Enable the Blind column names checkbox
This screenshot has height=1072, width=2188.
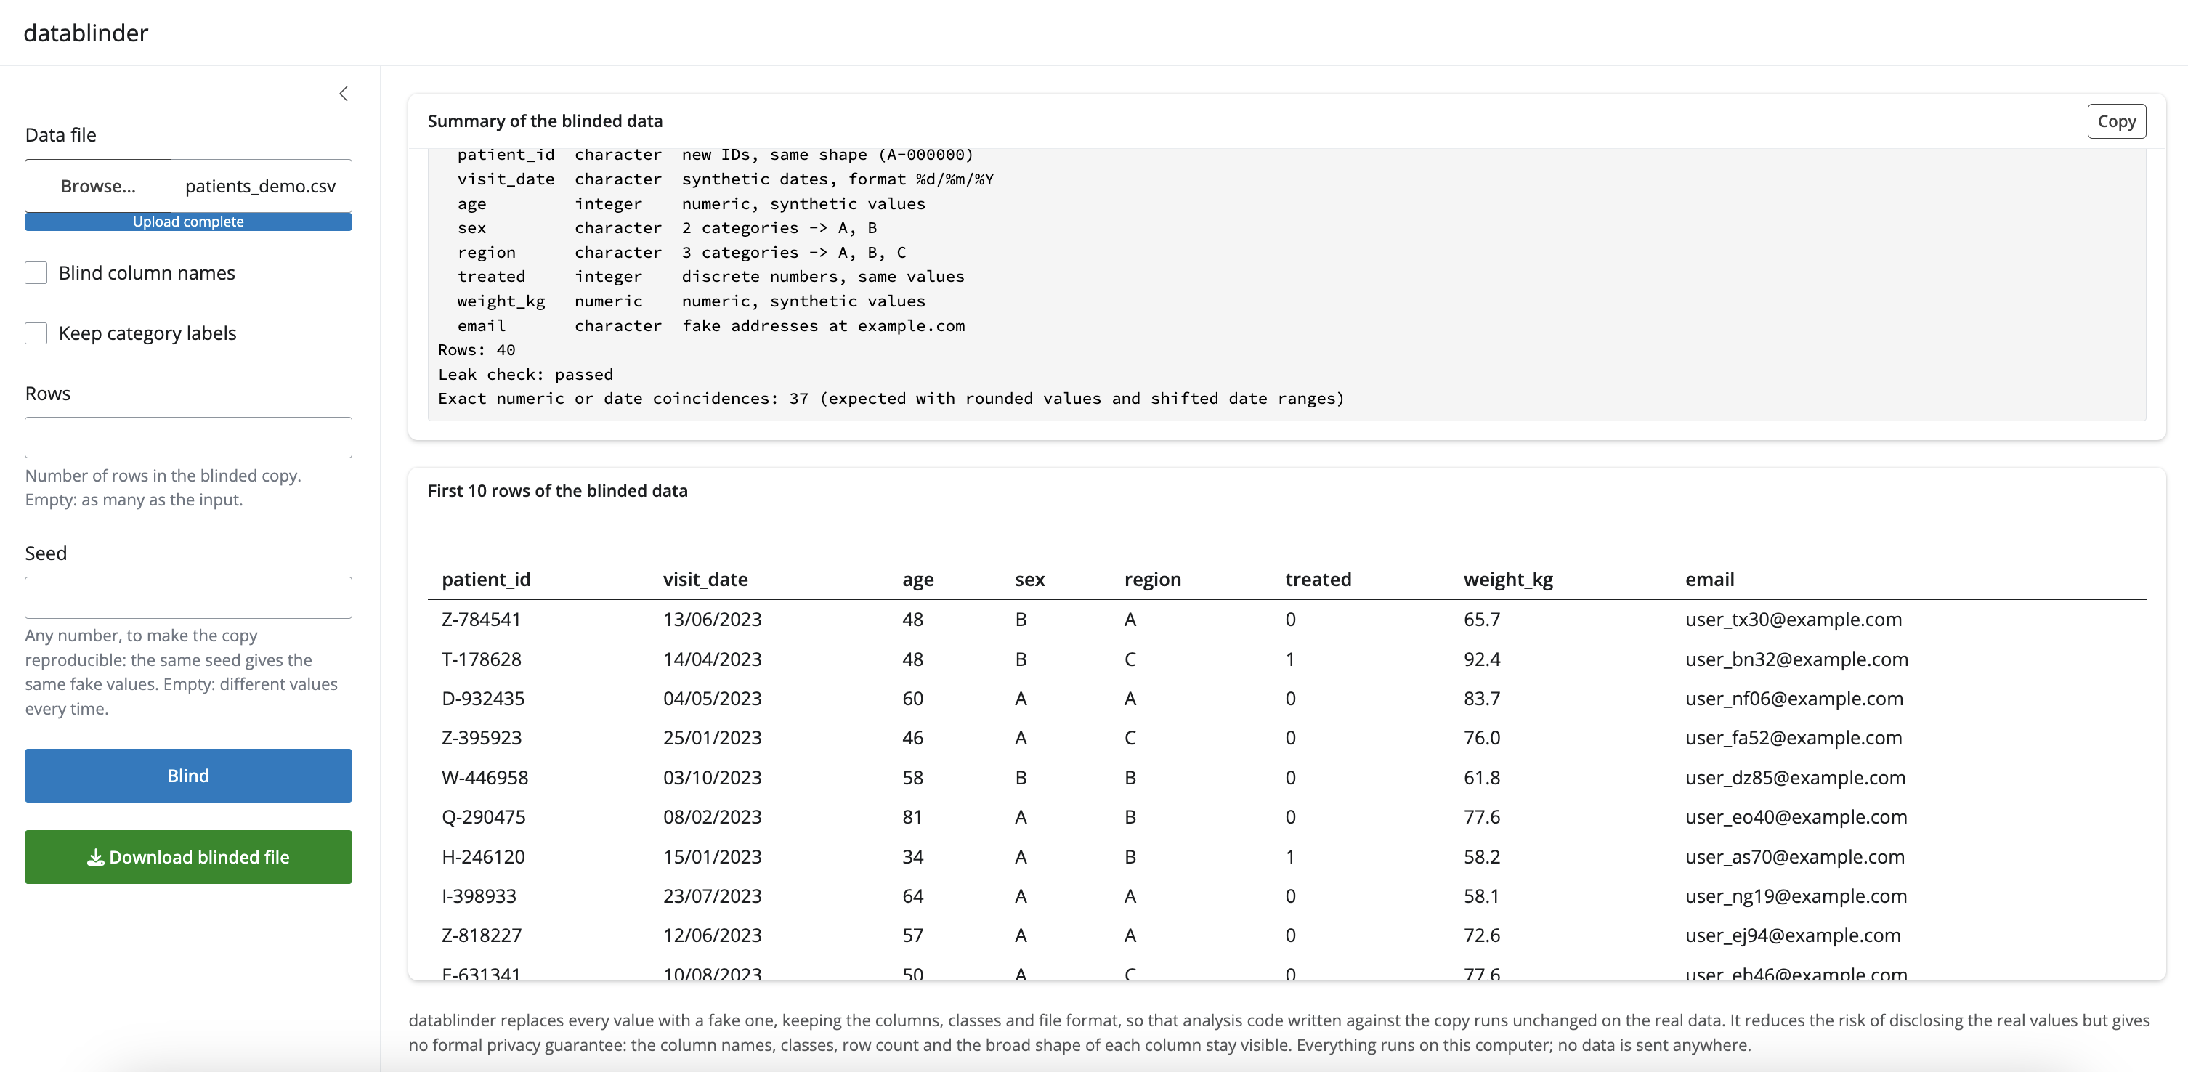(x=36, y=272)
